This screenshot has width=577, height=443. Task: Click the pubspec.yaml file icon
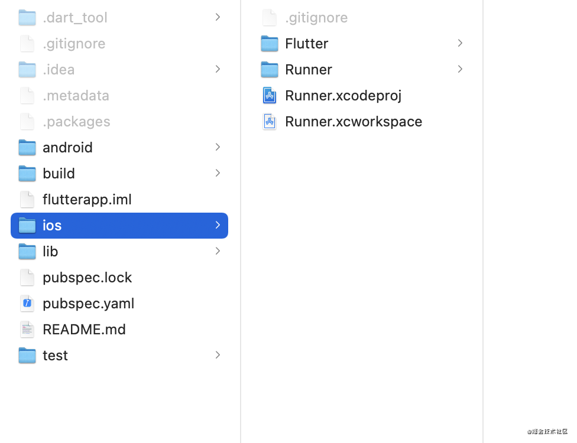(27, 304)
